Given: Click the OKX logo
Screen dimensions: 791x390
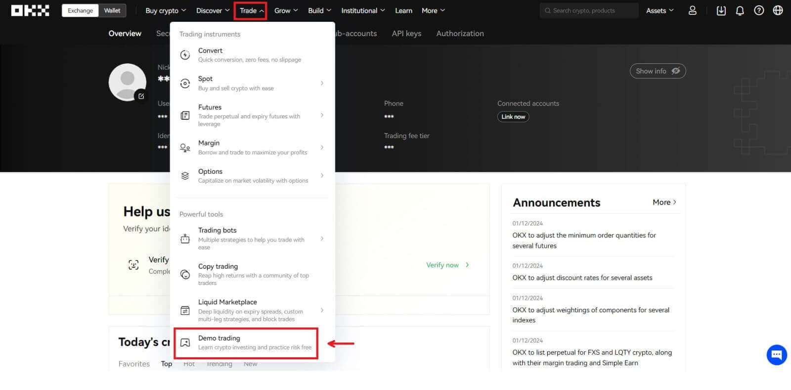Looking at the screenshot, I should (30, 10).
